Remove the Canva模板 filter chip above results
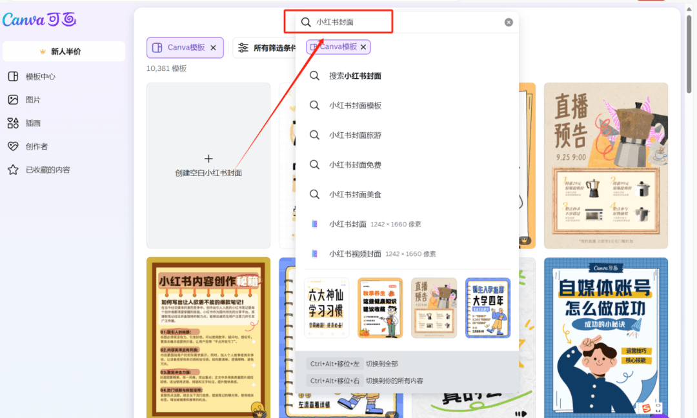This screenshot has width=697, height=418. [x=214, y=48]
